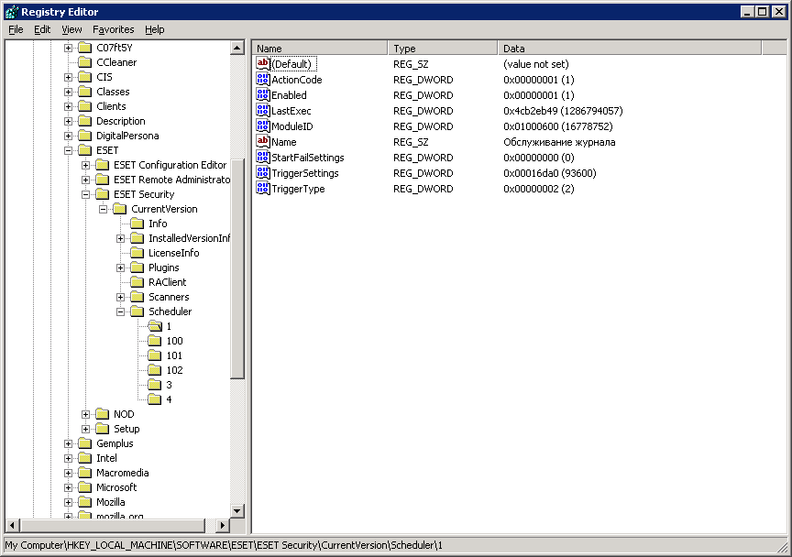Select the InstalledVersionInfo key
Screen dimensions: 792x557
(x=189, y=238)
